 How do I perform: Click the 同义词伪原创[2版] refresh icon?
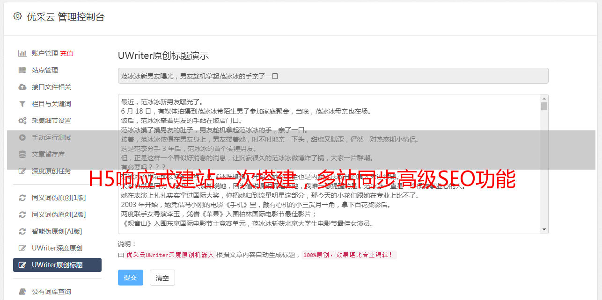(22, 214)
